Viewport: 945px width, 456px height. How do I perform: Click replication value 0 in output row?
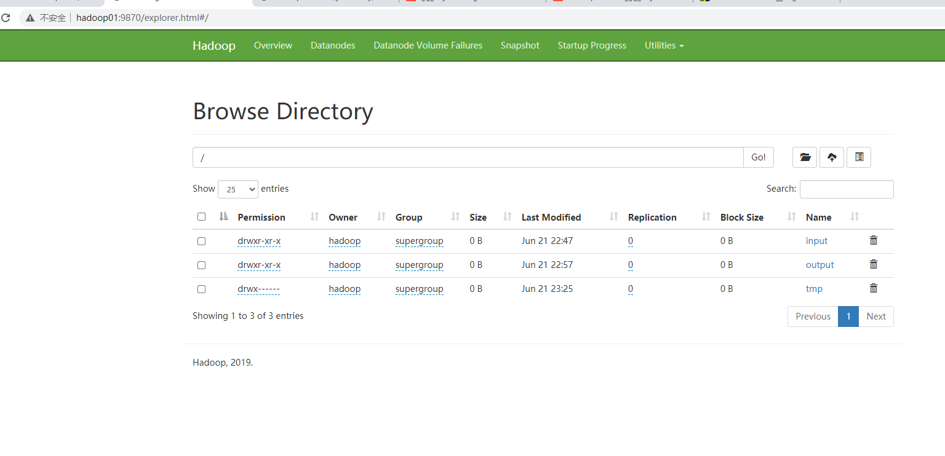click(x=631, y=265)
